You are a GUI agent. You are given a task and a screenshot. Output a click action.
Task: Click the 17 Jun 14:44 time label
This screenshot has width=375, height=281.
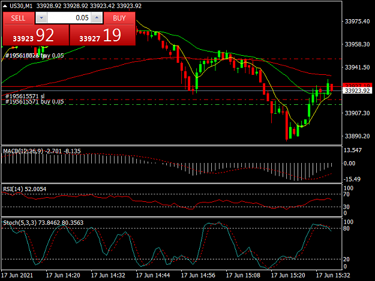tap(153, 275)
